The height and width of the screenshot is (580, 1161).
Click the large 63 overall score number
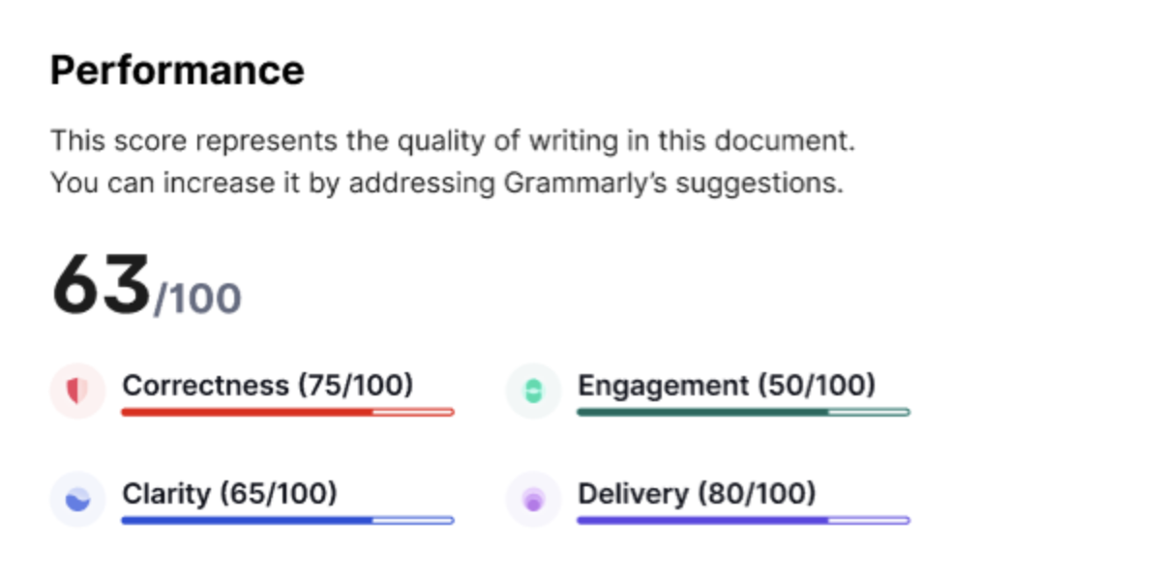pyautogui.click(x=101, y=286)
